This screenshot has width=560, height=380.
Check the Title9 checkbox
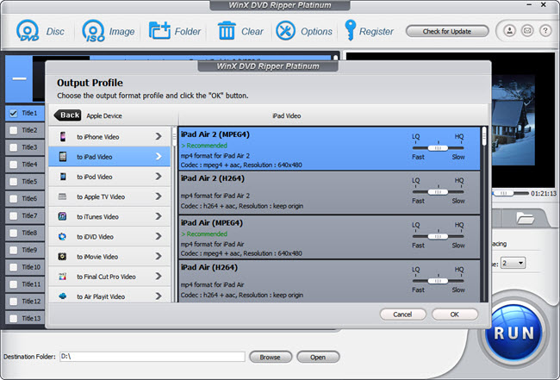pyautogui.click(x=14, y=250)
